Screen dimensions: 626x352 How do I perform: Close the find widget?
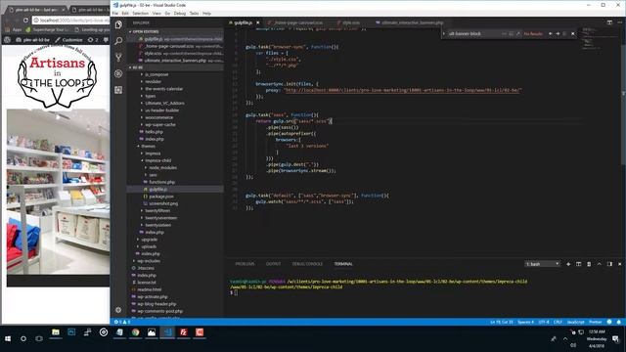click(573, 34)
